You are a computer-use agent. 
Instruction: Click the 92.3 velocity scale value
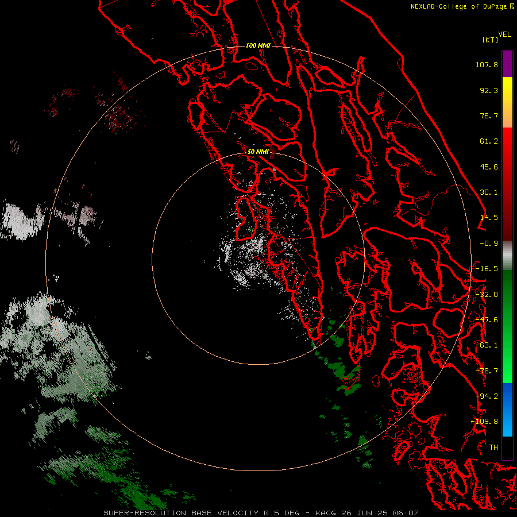tap(489, 90)
